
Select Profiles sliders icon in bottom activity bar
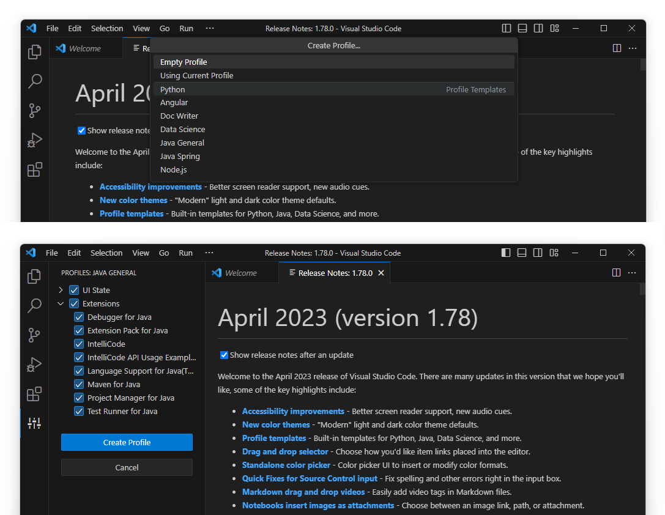click(x=34, y=423)
